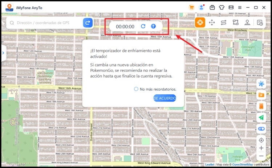The image size is (272, 168).
Task: Click the green paper plane icon
Action: pyautogui.click(x=261, y=118)
